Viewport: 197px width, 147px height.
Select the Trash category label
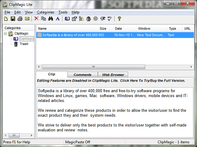(x=24, y=44)
